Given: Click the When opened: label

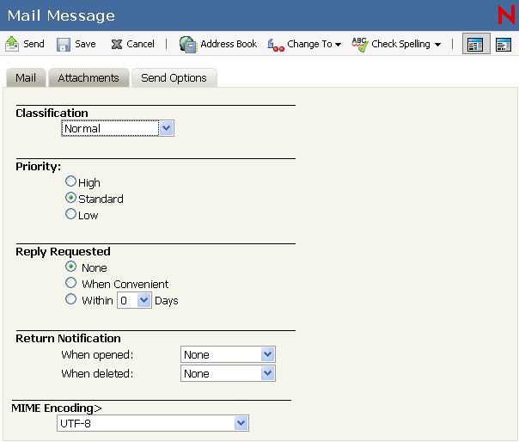Looking at the screenshot, I should [x=97, y=355].
